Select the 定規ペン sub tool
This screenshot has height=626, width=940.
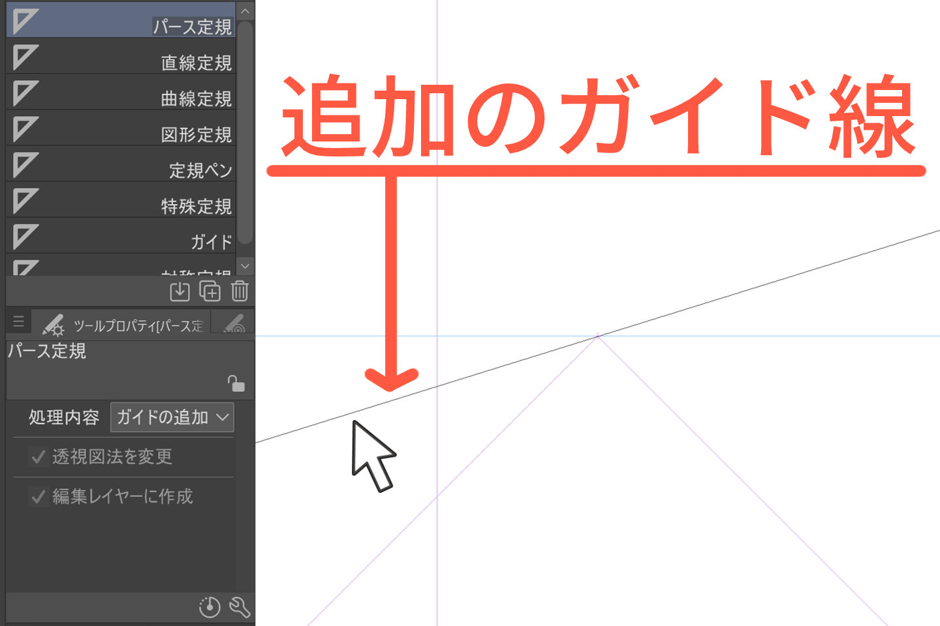point(121,164)
